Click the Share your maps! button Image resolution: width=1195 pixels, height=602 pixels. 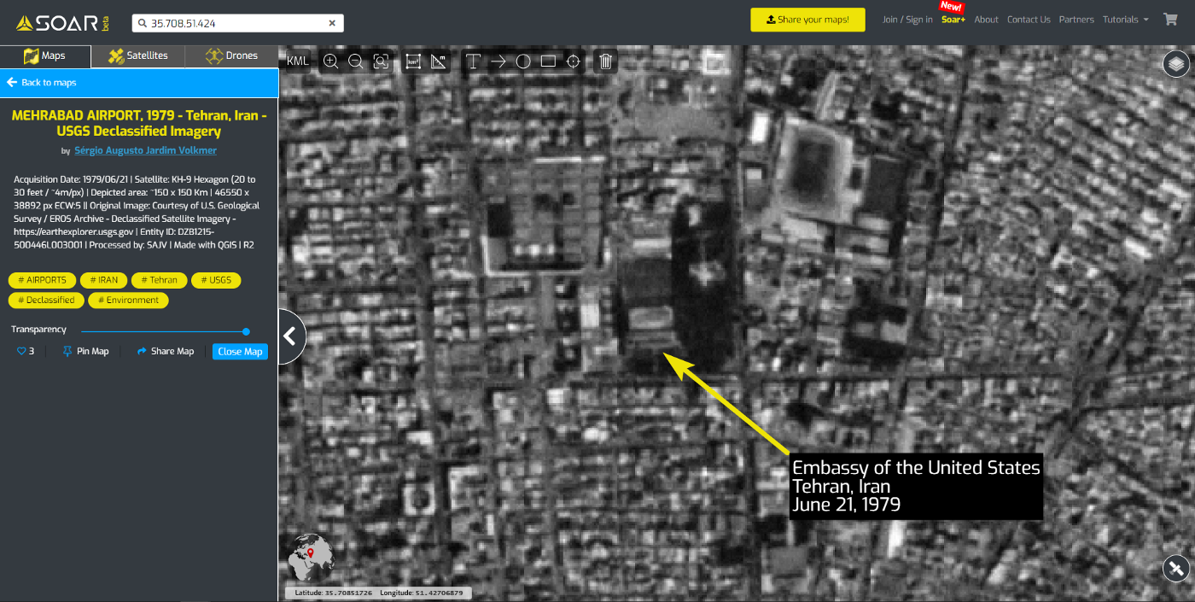coord(807,20)
